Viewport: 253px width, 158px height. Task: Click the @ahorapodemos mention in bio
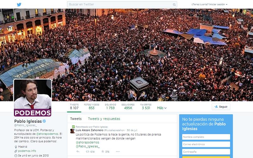pos(47,134)
